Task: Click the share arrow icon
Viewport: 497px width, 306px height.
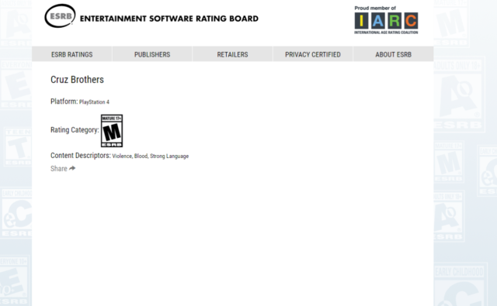Action: point(72,168)
